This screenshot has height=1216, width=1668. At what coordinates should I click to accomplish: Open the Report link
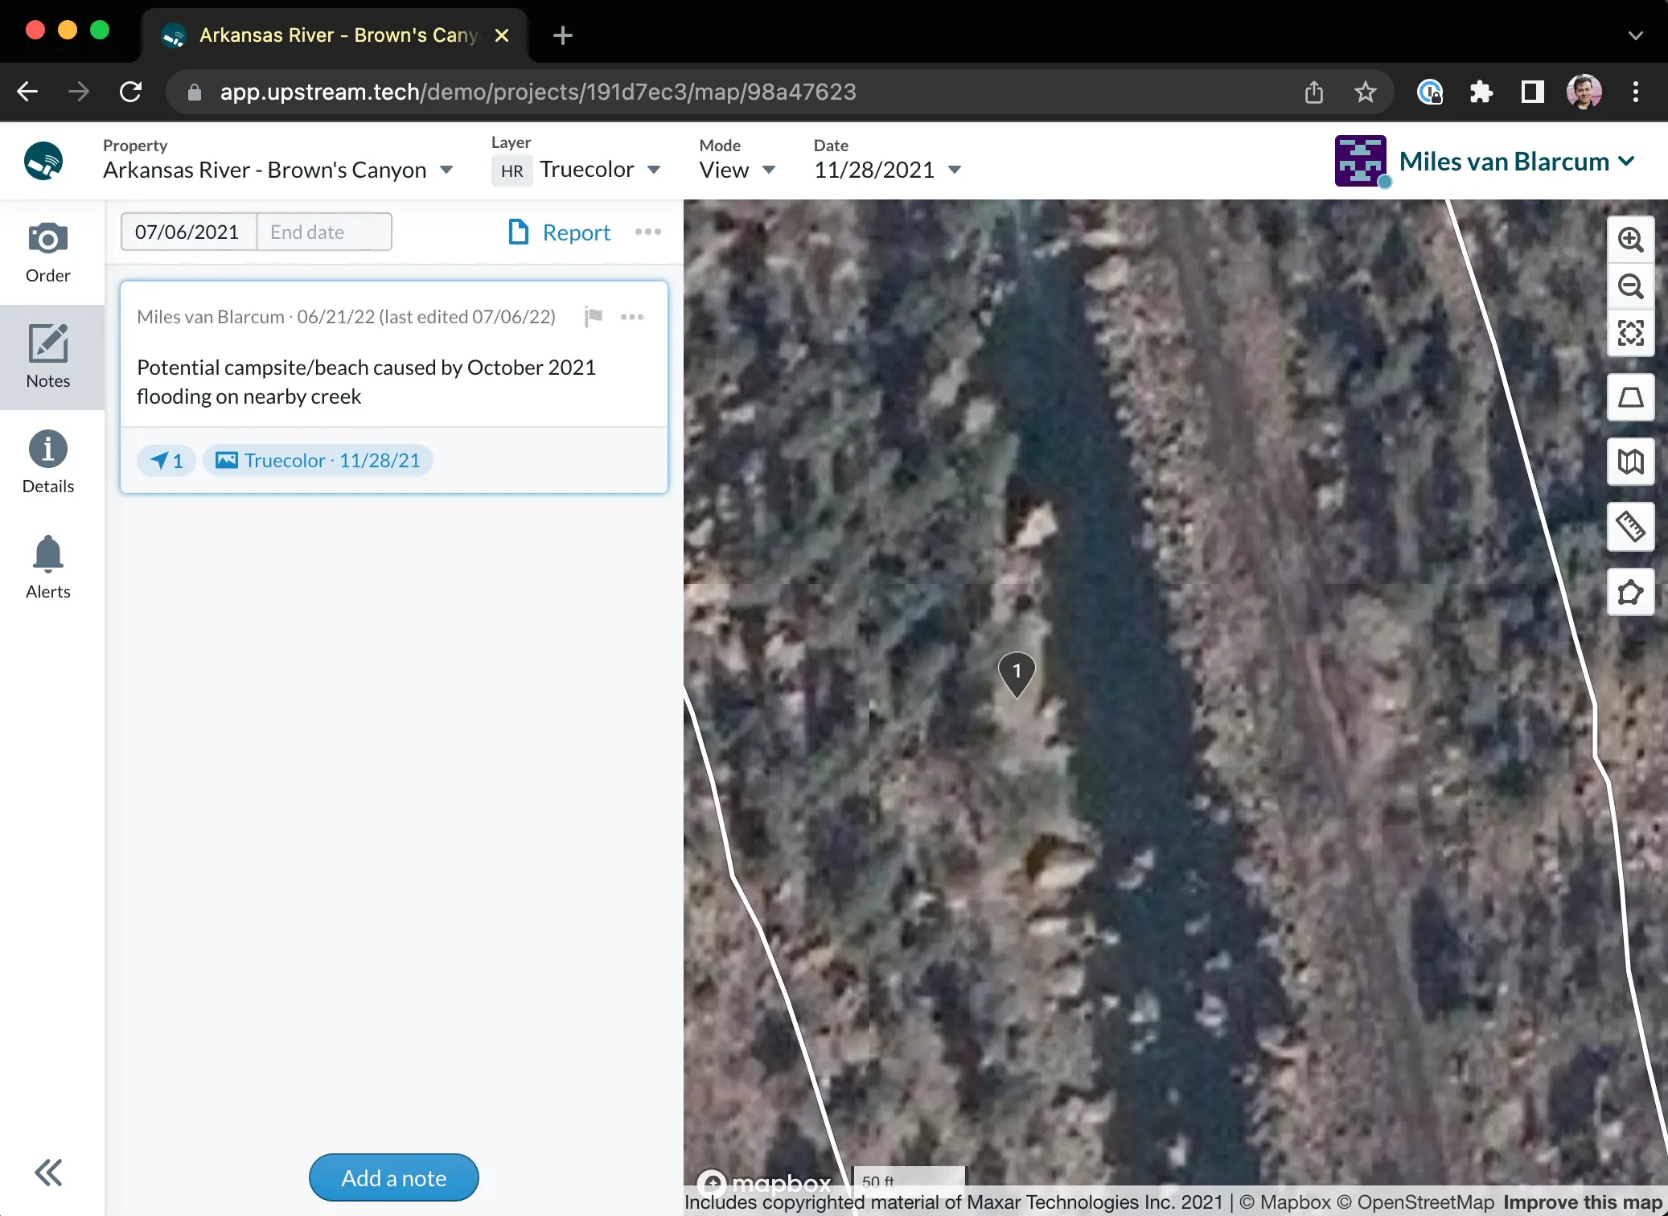coord(560,232)
